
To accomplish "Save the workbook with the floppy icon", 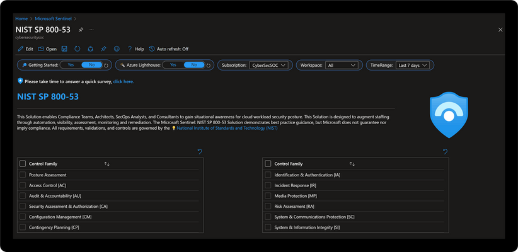I will 64,49.
